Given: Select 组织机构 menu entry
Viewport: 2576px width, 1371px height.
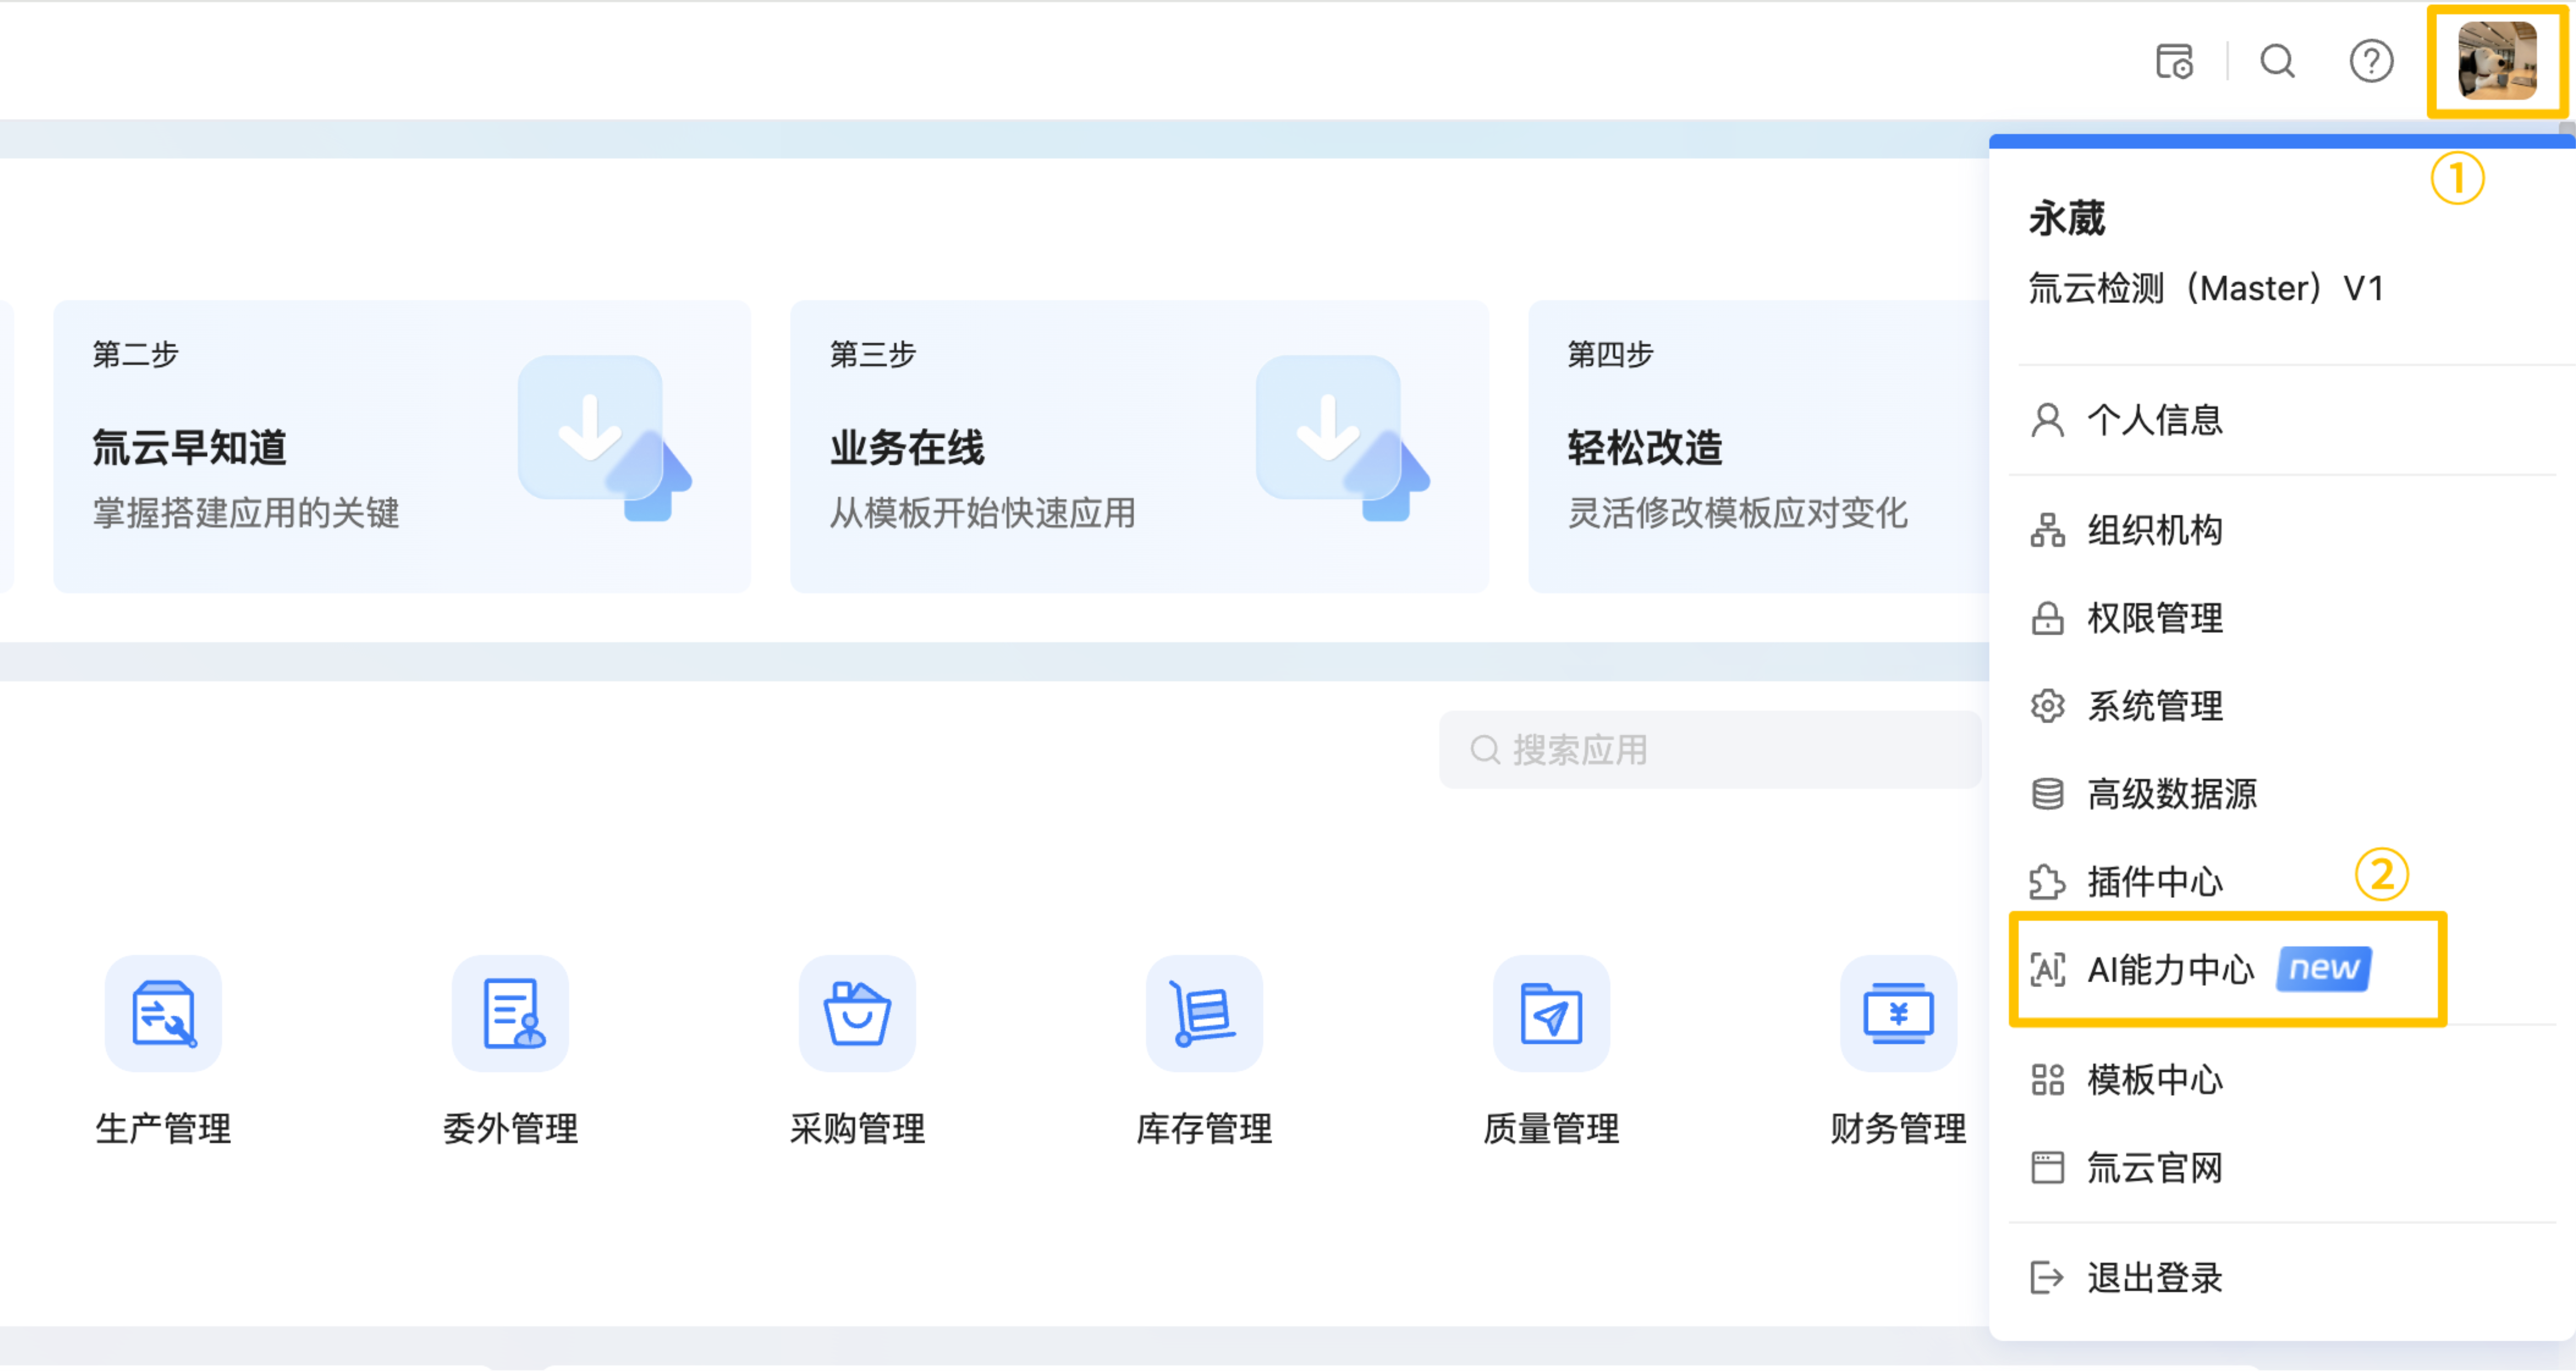Looking at the screenshot, I should pos(2154,530).
